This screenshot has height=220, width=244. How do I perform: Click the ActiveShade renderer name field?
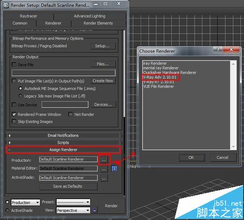68,178
